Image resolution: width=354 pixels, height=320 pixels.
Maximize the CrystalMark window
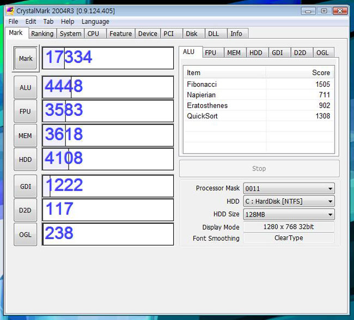[324, 11]
